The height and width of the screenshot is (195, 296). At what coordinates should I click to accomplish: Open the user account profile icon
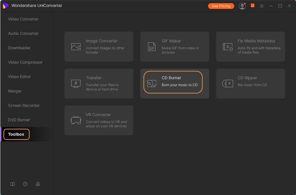pos(242,6)
